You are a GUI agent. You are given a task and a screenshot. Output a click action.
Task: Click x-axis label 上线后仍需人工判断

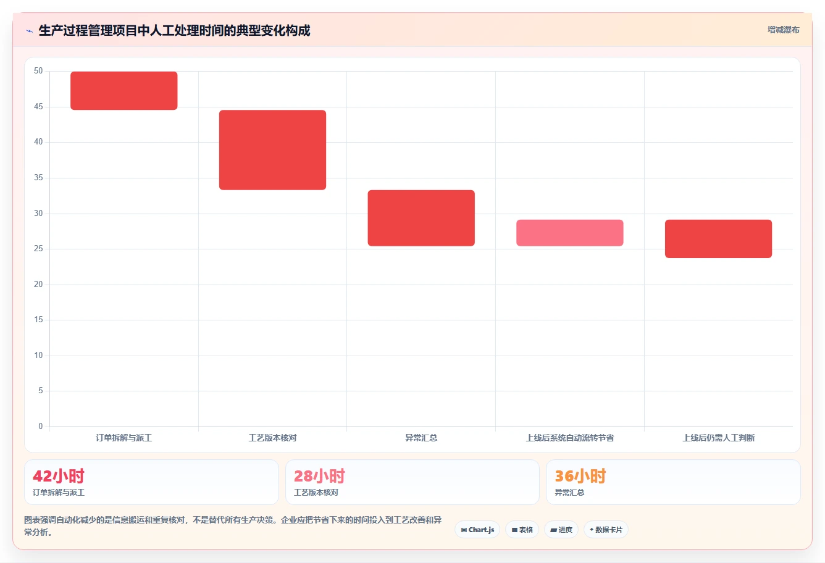[x=718, y=438]
